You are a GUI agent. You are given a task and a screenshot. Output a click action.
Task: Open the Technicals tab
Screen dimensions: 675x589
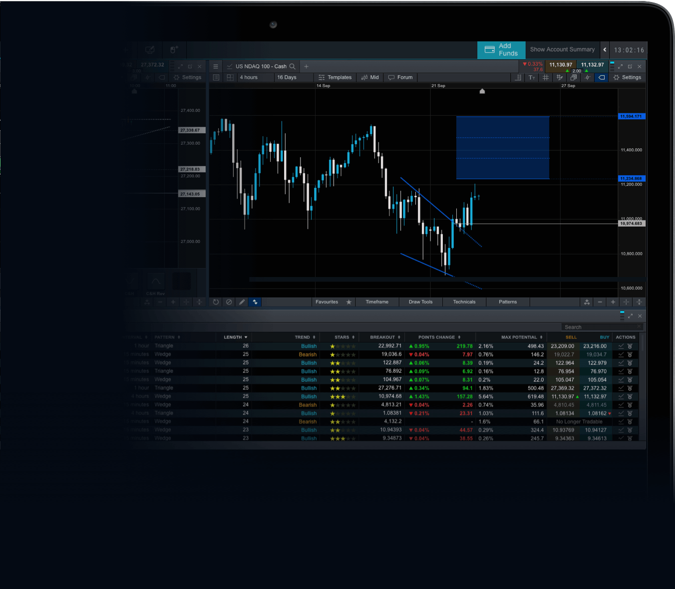click(464, 302)
